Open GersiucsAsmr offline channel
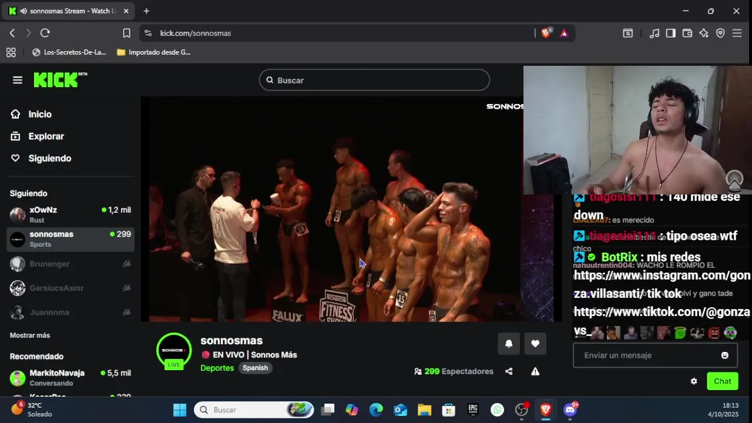This screenshot has height=423, width=752. [70, 288]
